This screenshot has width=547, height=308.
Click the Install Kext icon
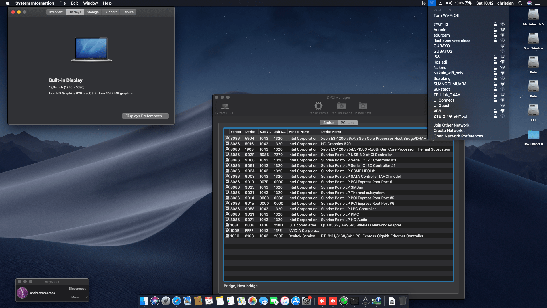(x=363, y=106)
